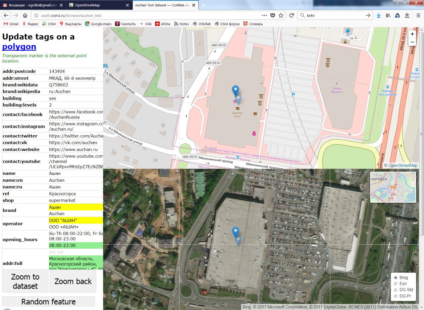This screenshot has width=424, height=310.
Task: Click the minimap thumbnail on the satellite view
Action: [393, 187]
